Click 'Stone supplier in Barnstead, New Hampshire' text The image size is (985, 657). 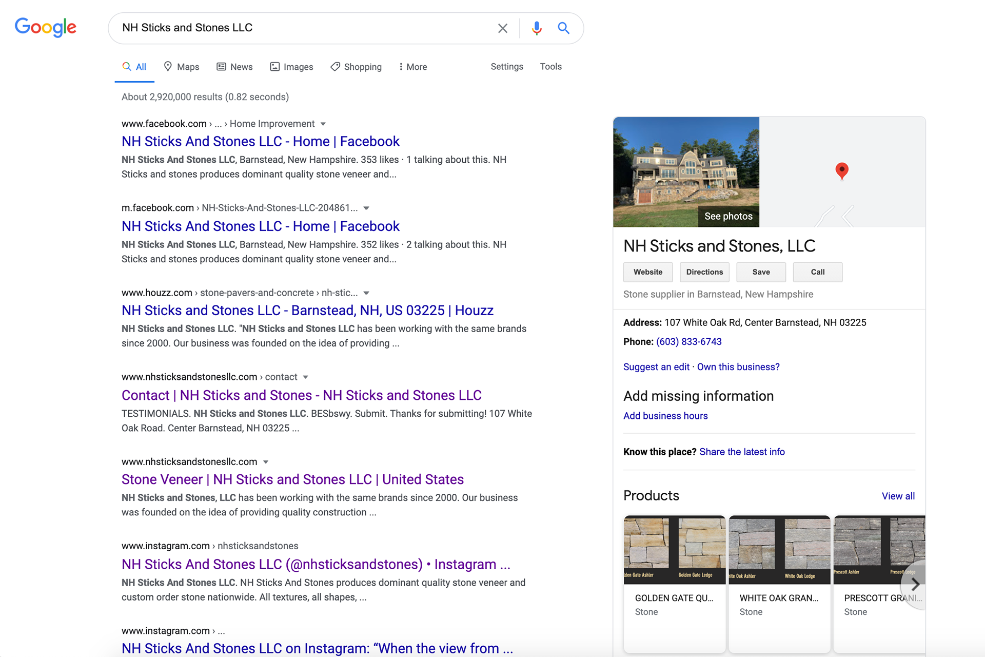click(718, 295)
